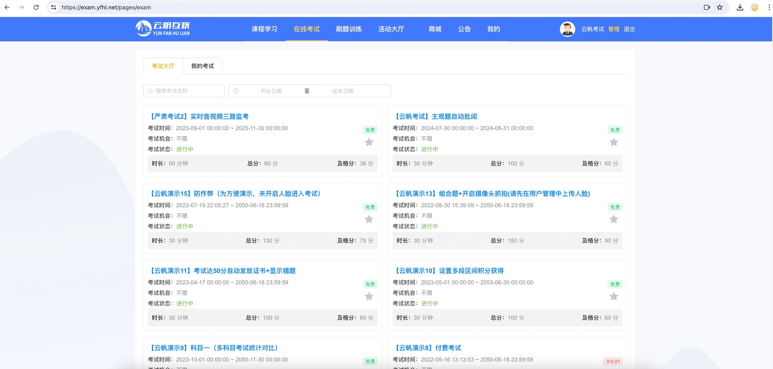Viewport: 773px width, 369px height.
Task: Favorite the 云帆演示13 exam star
Action: (x=614, y=219)
